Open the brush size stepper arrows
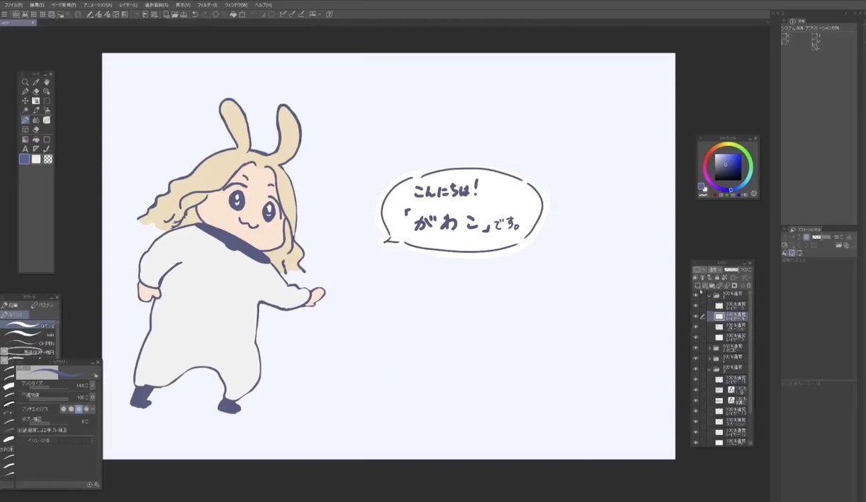866x502 pixels. (87, 385)
